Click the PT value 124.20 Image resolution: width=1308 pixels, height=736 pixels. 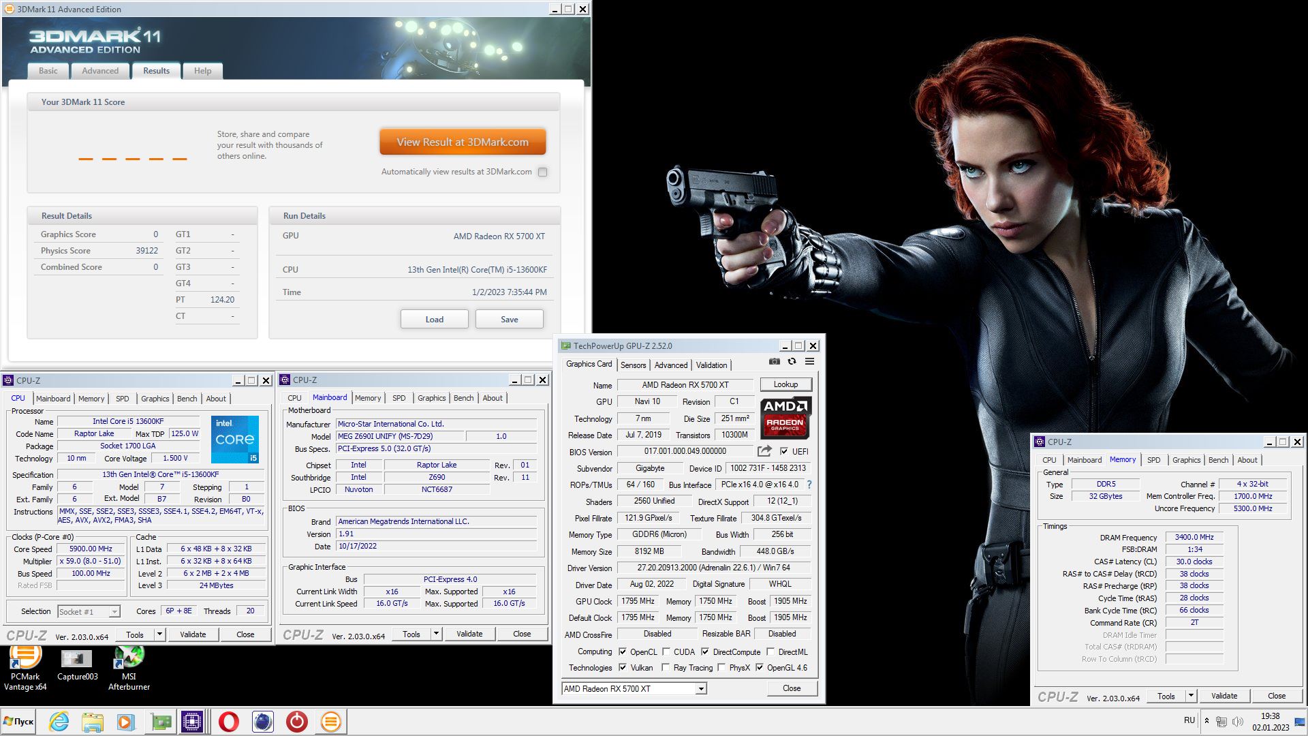pos(222,300)
